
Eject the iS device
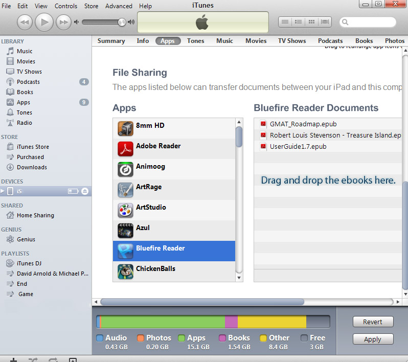[x=85, y=191]
